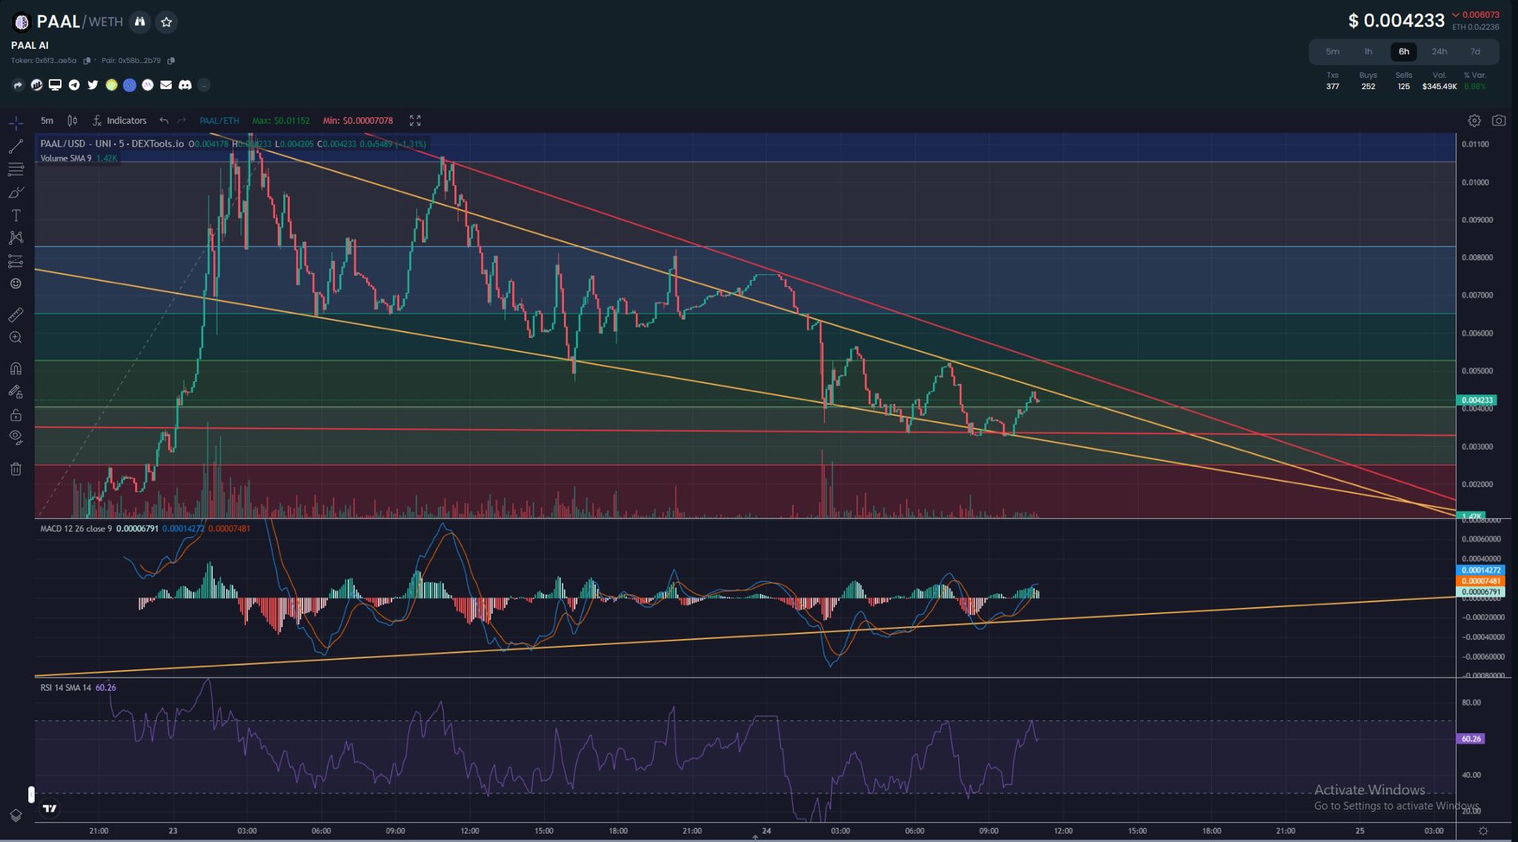This screenshot has width=1518, height=842.
Task: Open the PAAL Twitter link
Action: pos(93,85)
